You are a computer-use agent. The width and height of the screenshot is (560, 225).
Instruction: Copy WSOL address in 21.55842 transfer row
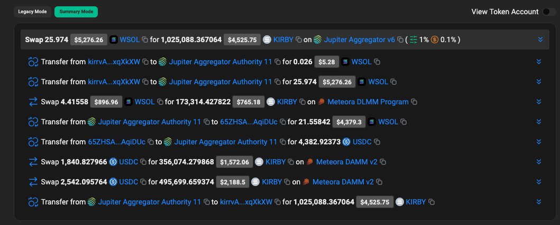click(x=403, y=122)
